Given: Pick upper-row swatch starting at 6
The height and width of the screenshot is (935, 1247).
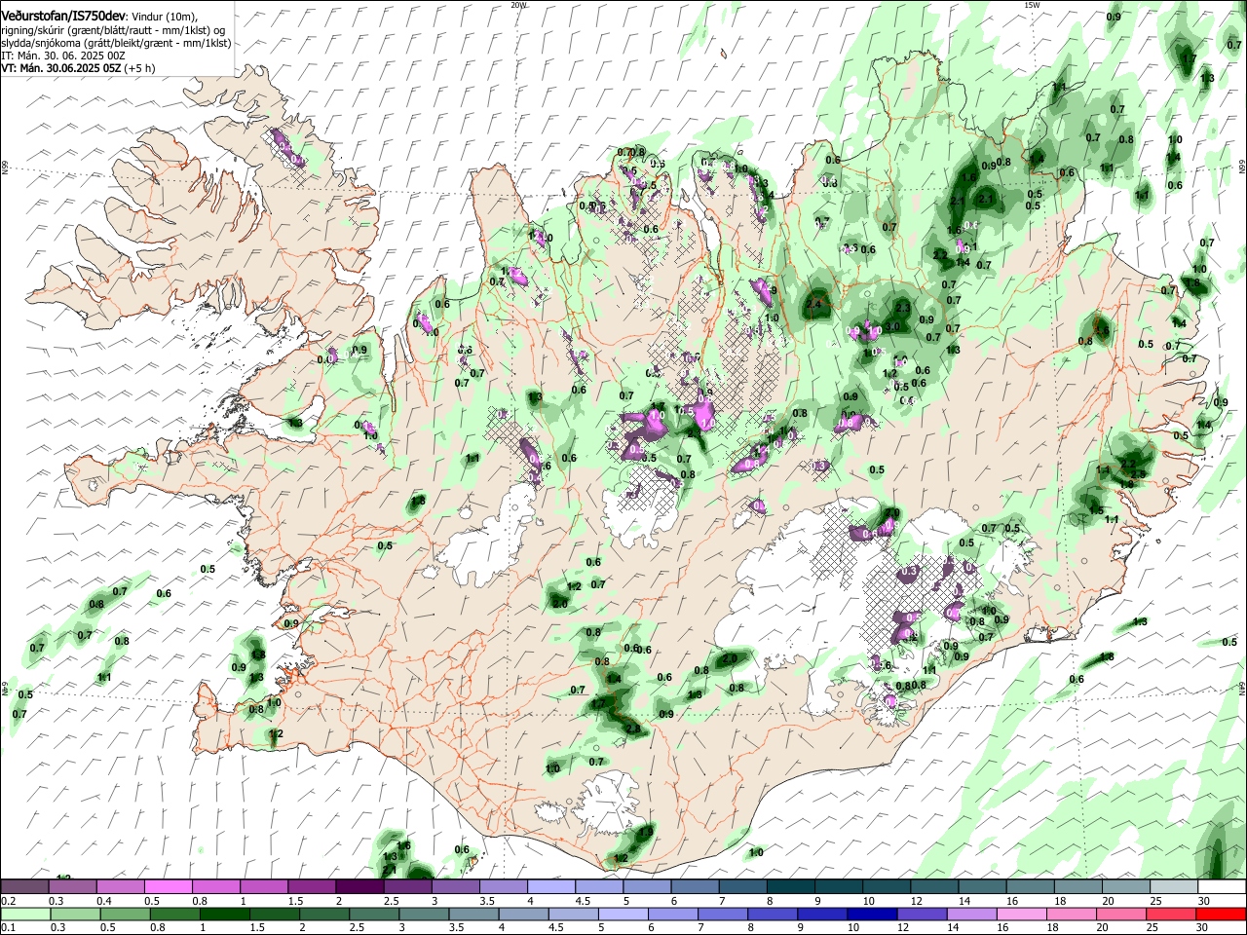Looking at the screenshot, I should pos(695,887).
